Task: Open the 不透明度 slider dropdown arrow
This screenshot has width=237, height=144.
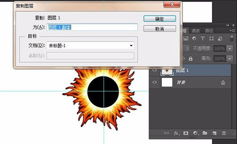Action: (x=229, y=49)
